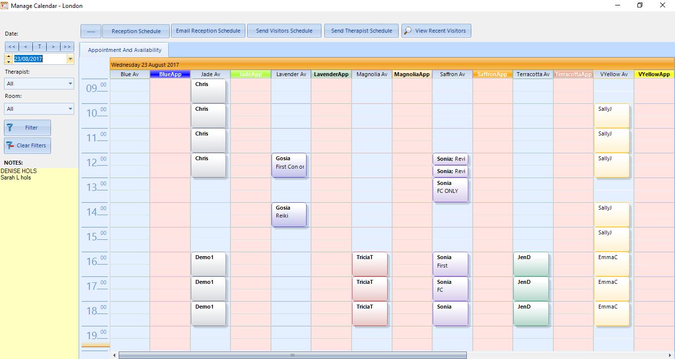The height and width of the screenshot is (359, 675).
Task: Select Sonia First block at 16:00
Action: coord(450,264)
